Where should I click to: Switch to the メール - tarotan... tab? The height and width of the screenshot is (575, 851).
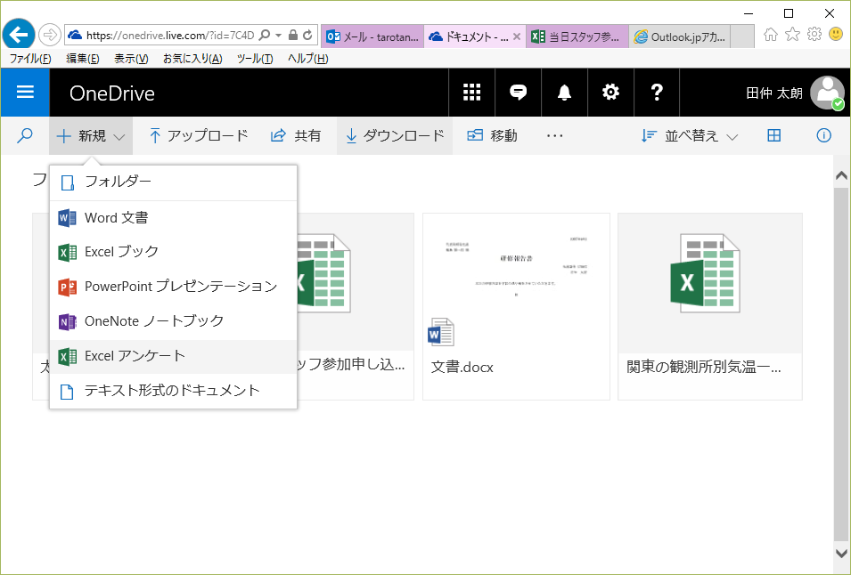(372, 36)
